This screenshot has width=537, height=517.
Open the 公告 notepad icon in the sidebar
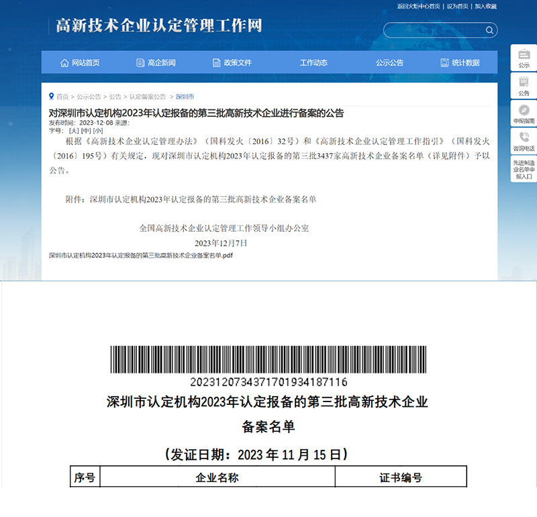click(x=525, y=82)
